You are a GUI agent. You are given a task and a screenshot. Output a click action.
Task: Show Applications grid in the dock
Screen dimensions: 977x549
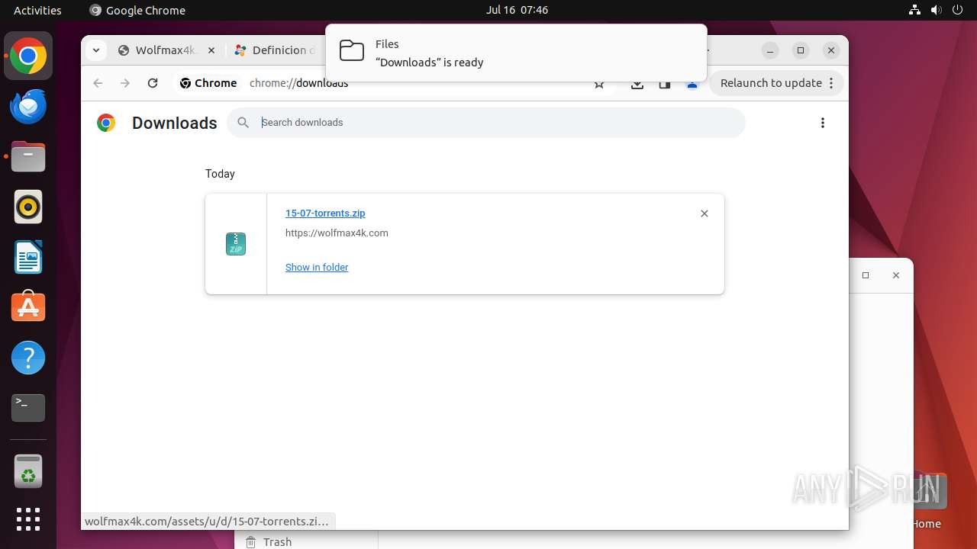[28, 519]
